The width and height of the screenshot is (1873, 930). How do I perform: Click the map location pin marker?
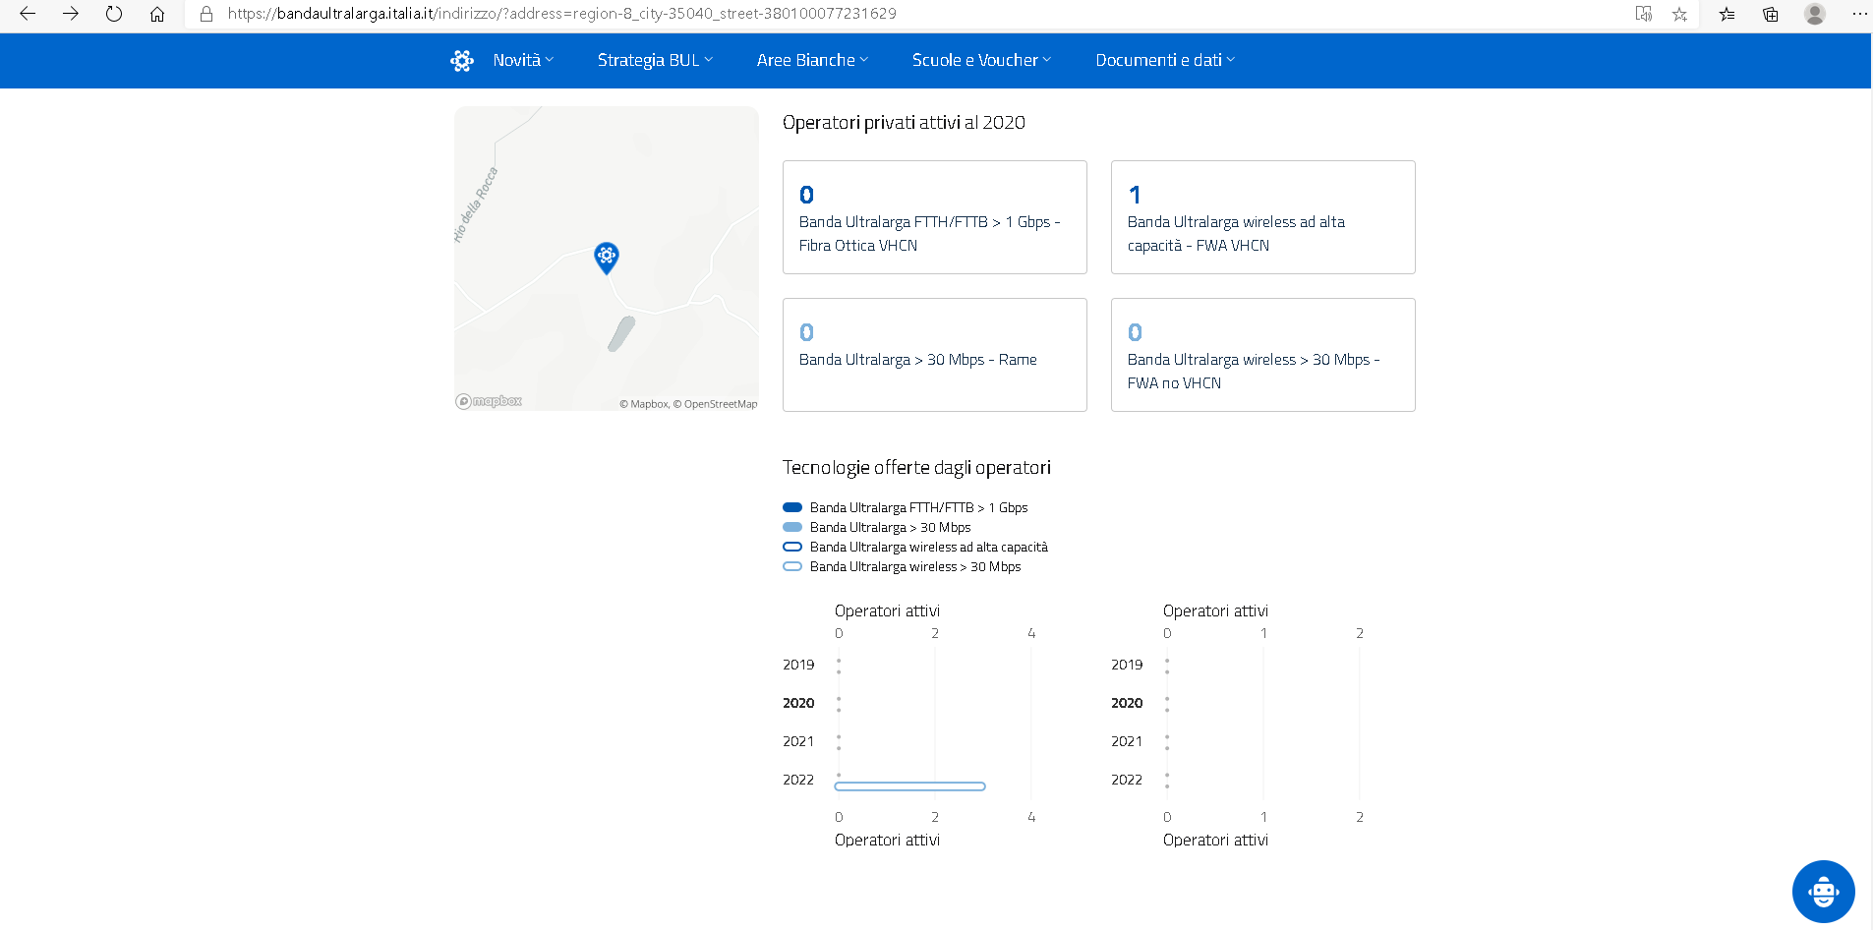[607, 258]
